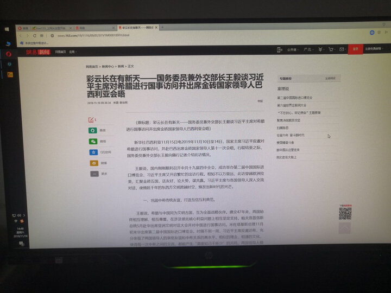Open a new tab with plus button
The height and width of the screenshot is (293, 391).
click(x=162, y=27)
